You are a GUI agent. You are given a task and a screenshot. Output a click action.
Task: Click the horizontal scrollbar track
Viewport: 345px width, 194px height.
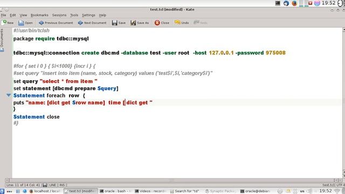171,180
